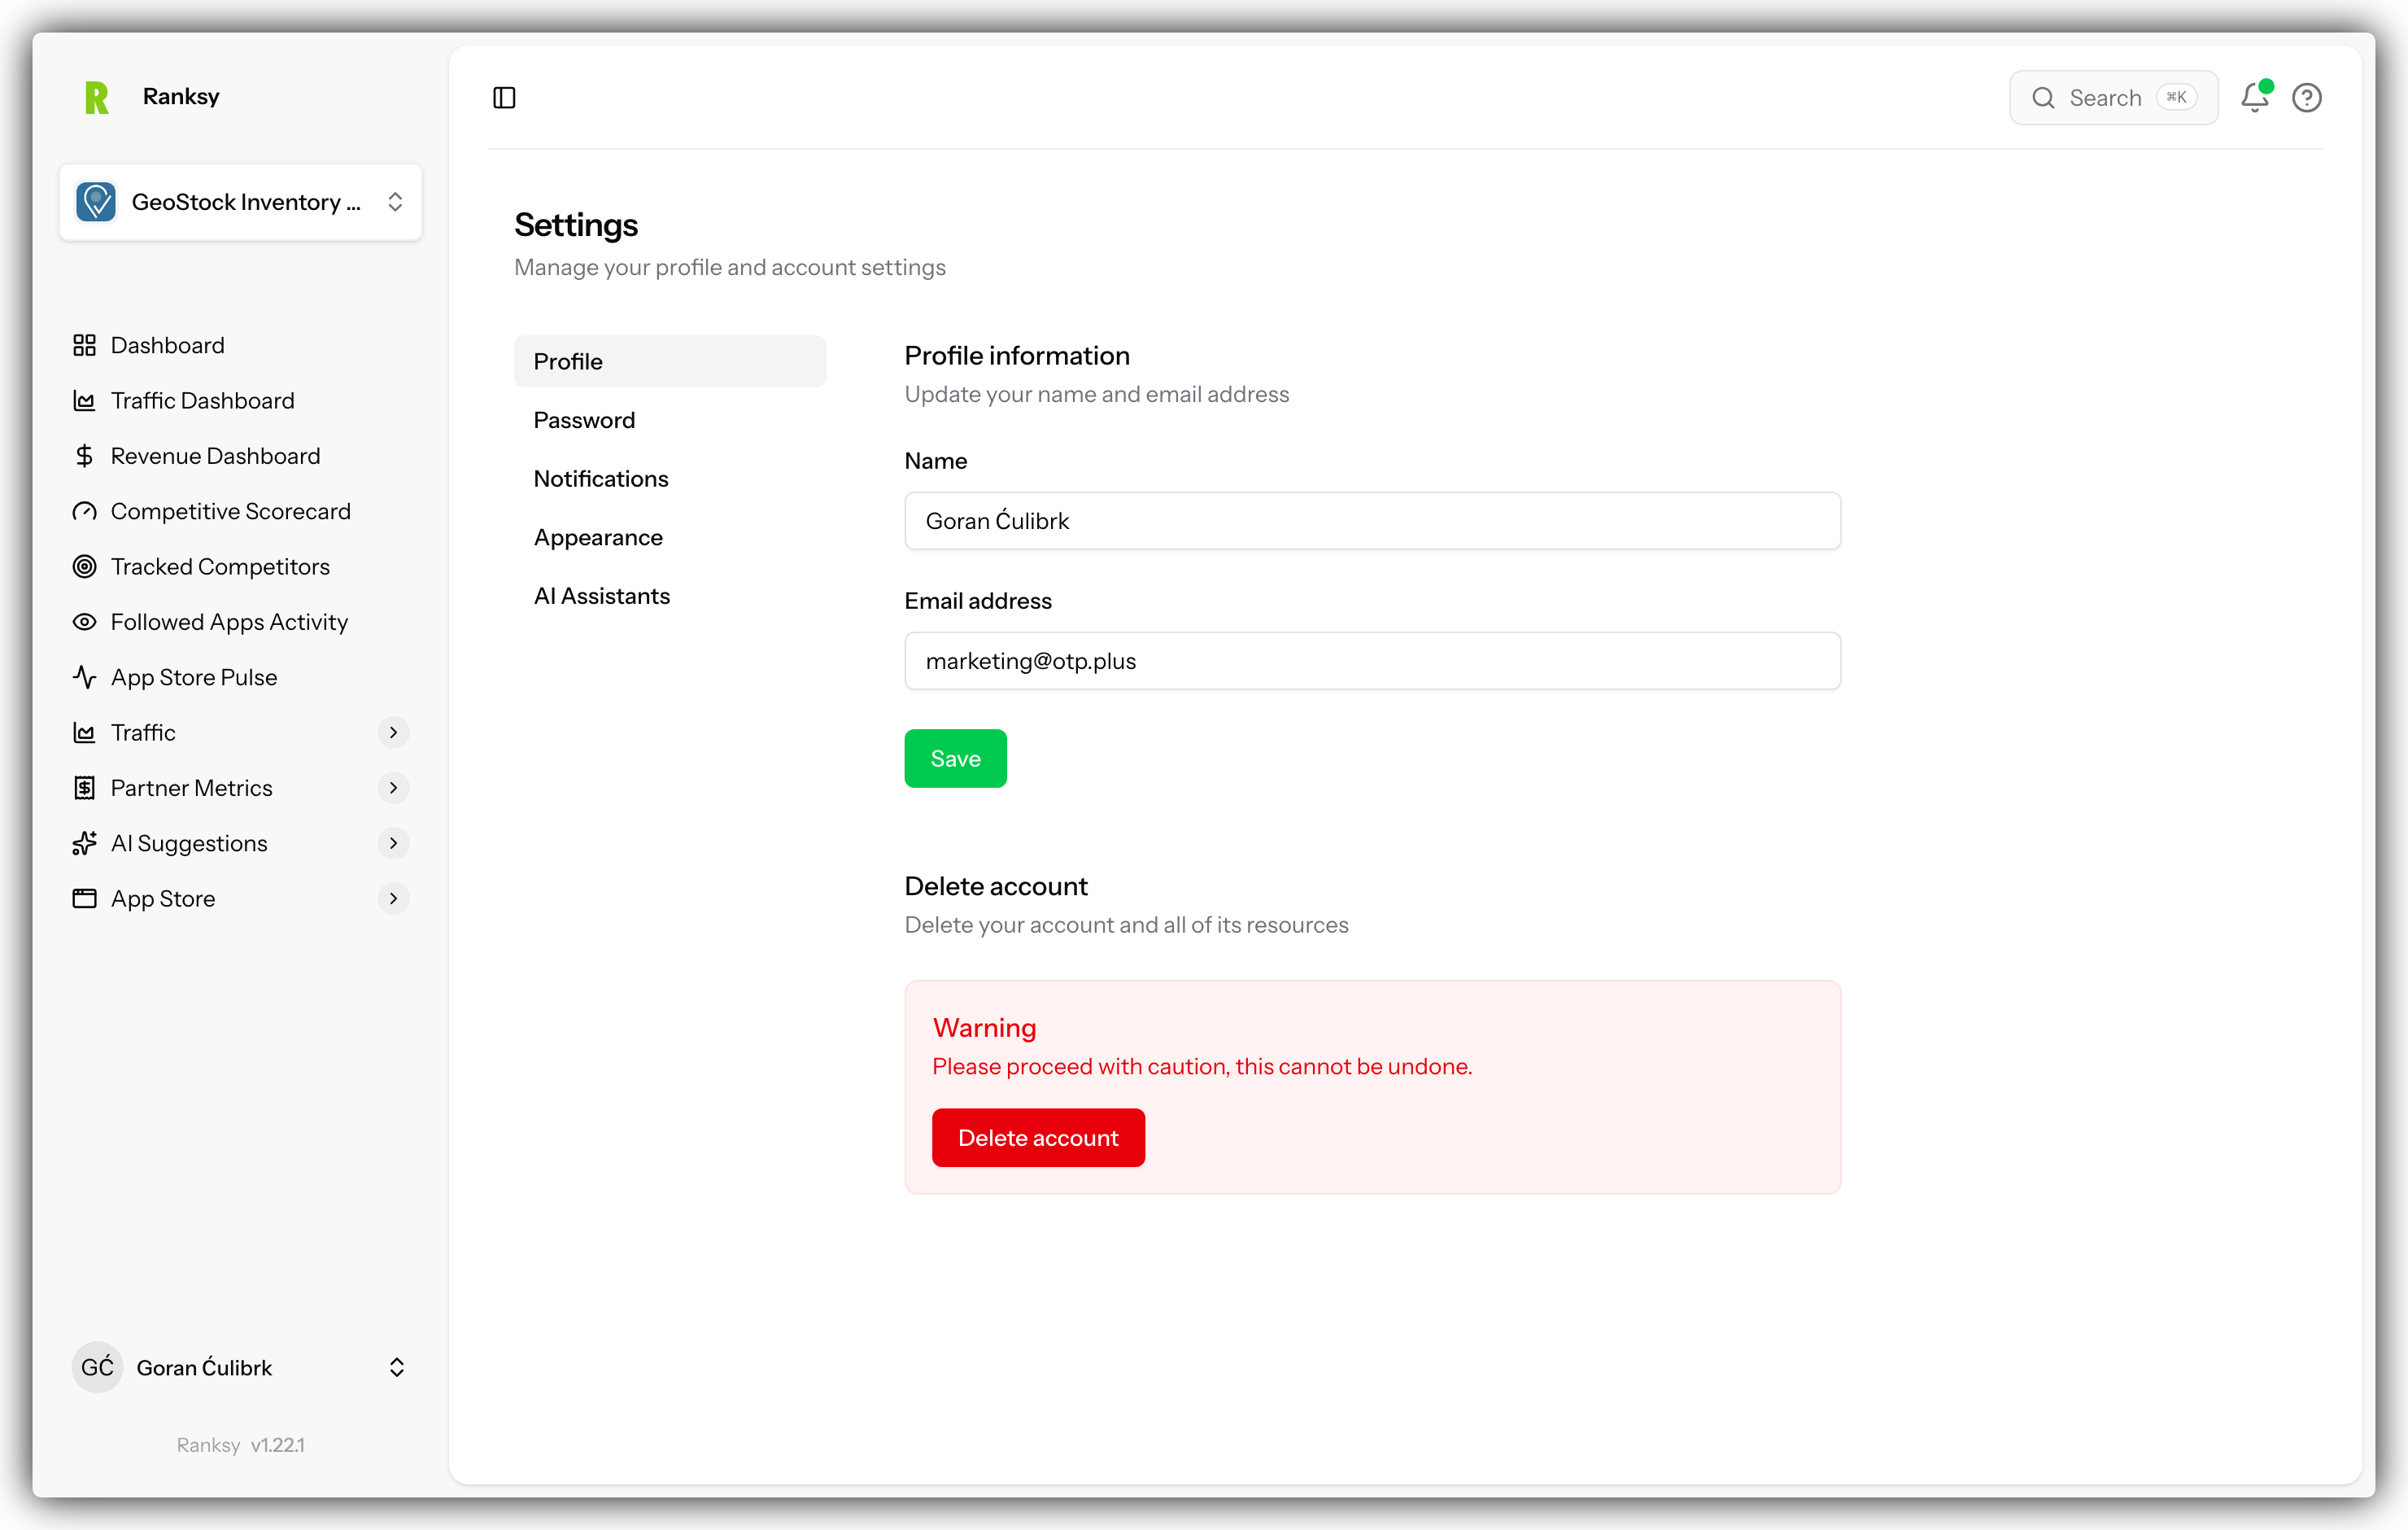Image resolution: width=2408 pixels, height=1530 pixels.
Task: Click the Search box
Action: (x=2114, y=98)
